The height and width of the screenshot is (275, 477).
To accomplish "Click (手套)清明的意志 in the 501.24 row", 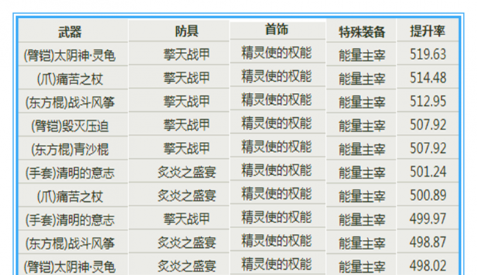I will click(70, 173).
